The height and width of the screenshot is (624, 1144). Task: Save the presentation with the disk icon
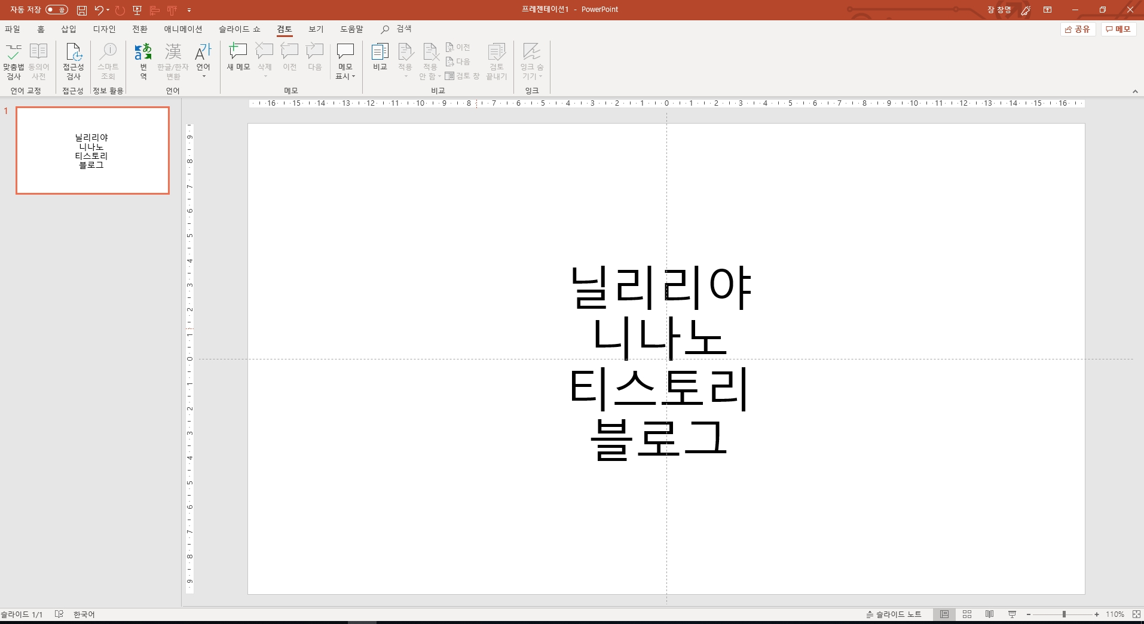pos(82,10)
